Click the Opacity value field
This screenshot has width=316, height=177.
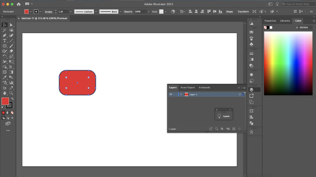point(139,12)
